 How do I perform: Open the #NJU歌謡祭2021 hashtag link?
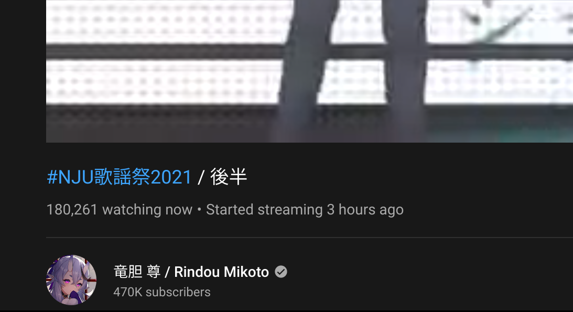[120, 177]
